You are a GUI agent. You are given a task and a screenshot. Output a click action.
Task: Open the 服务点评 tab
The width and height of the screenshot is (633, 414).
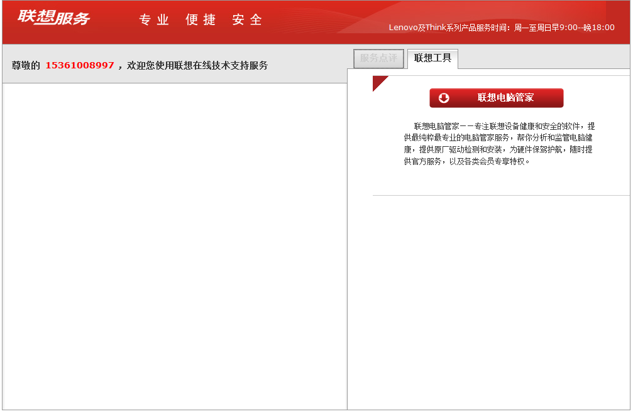point(378,59)
